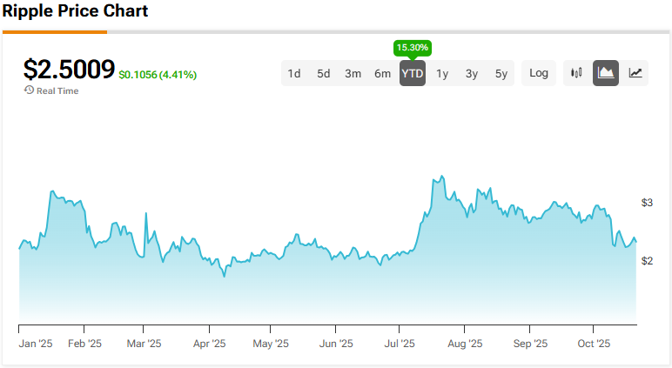Click the Jul '25 axis marker
The width and height of the screenshot is (672, 368).
tap(401, 344)
